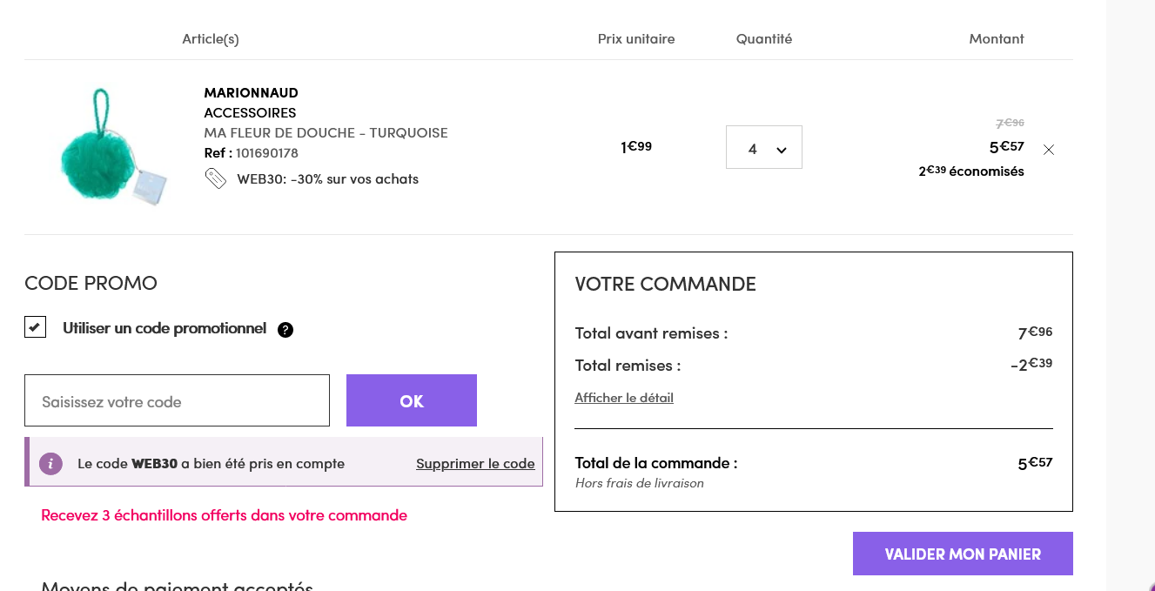Remove the shower flower item with X icon
1155x591 pixels.
1048,150
